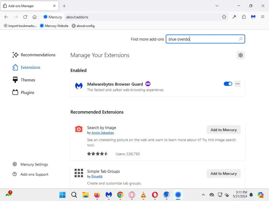269x201 pixels.
Task: Click the Search by Image camera icon
Action: (79, 129)
